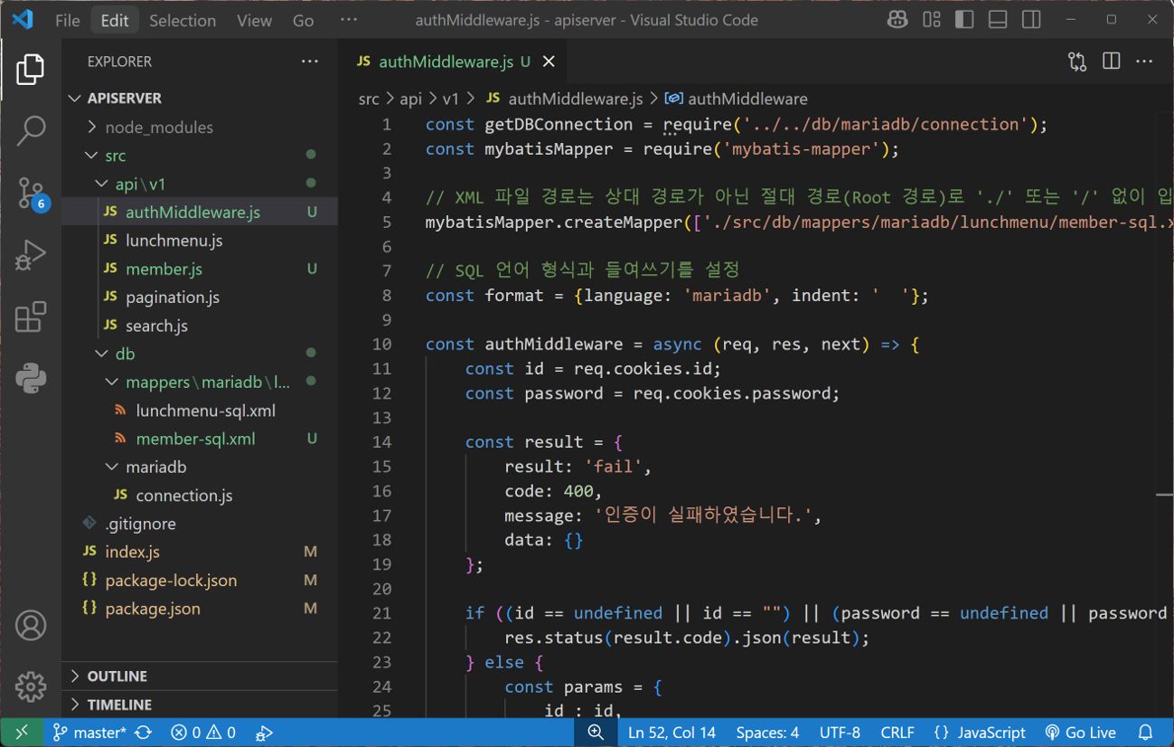Open Source Control view with 6 changes
The width and height of the screenshot is (1174, 747).
tap(31, 194)
